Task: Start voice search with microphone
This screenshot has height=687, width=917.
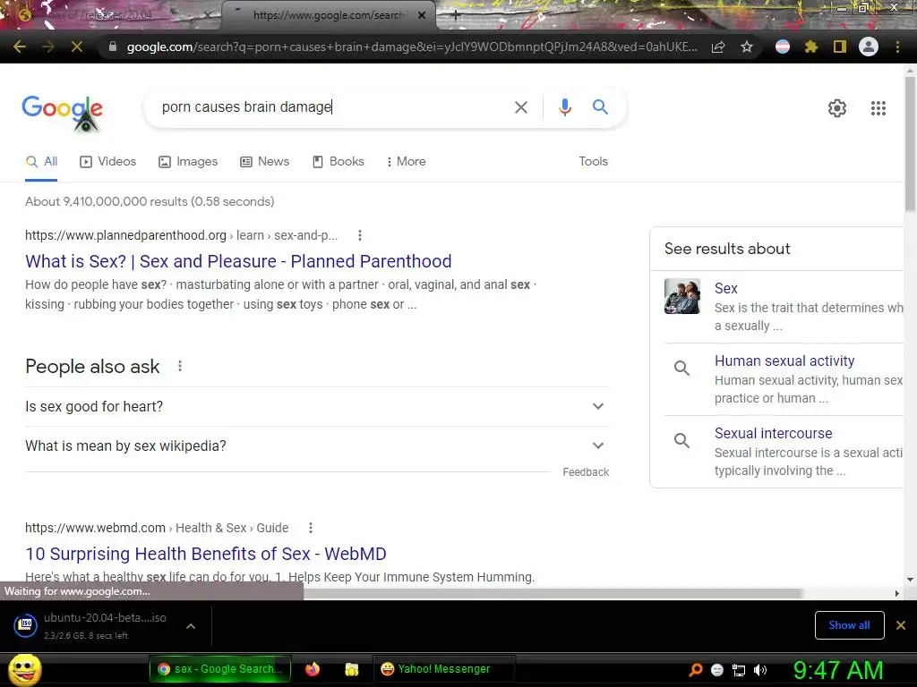Action: point(565,107)
